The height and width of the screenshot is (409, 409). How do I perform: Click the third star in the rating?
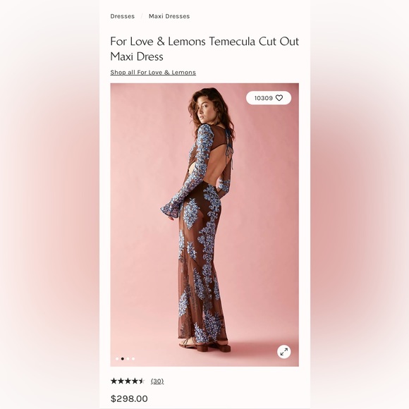click(x=128, y=381)
